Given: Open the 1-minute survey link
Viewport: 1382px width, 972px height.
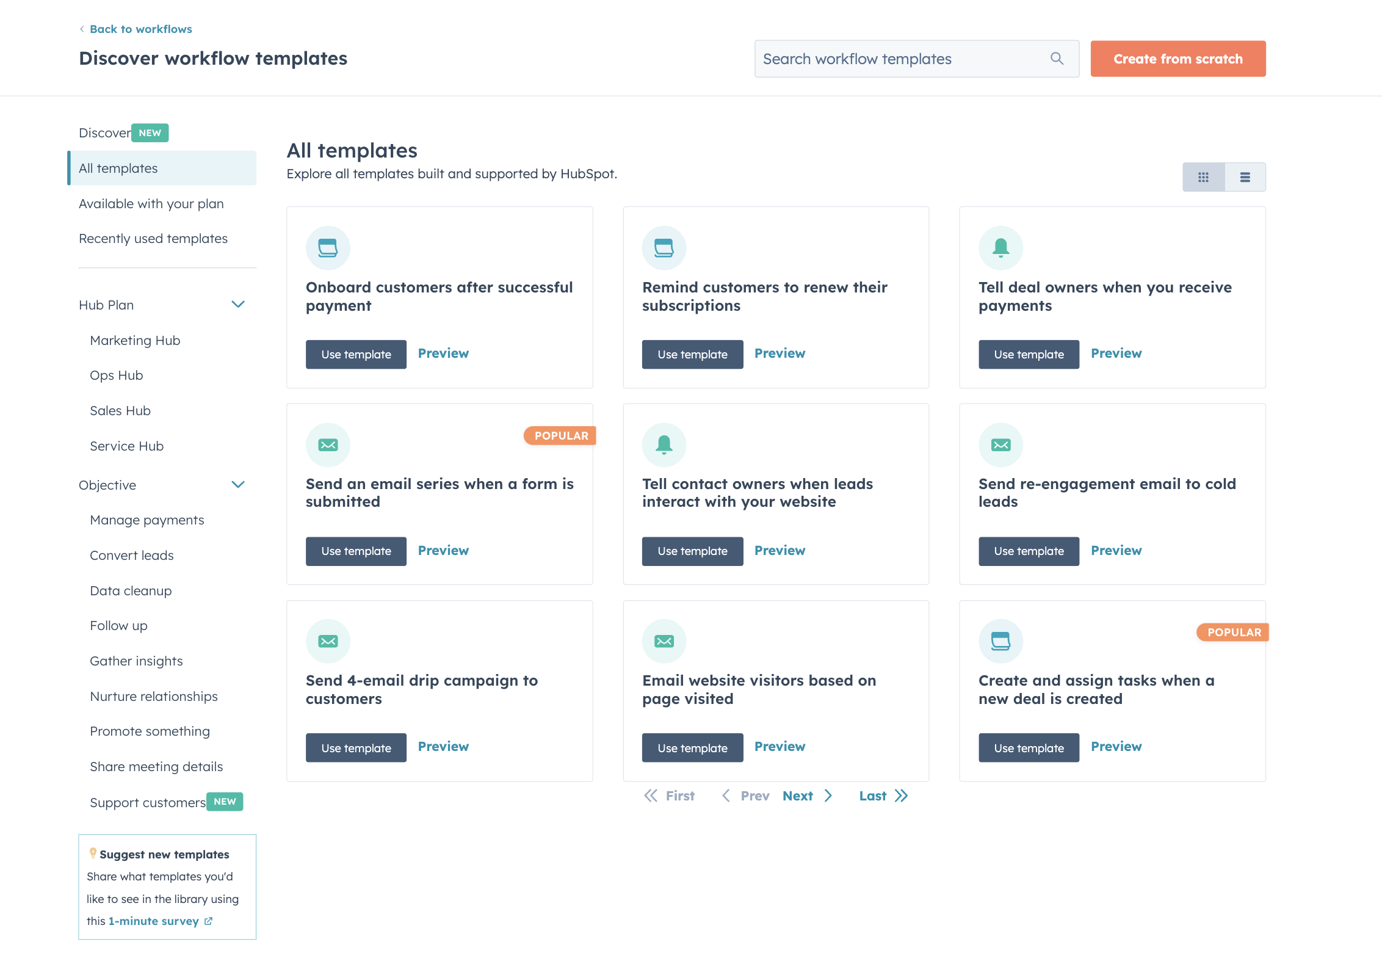Looking at the screenshot, I should tap(153, 921).
